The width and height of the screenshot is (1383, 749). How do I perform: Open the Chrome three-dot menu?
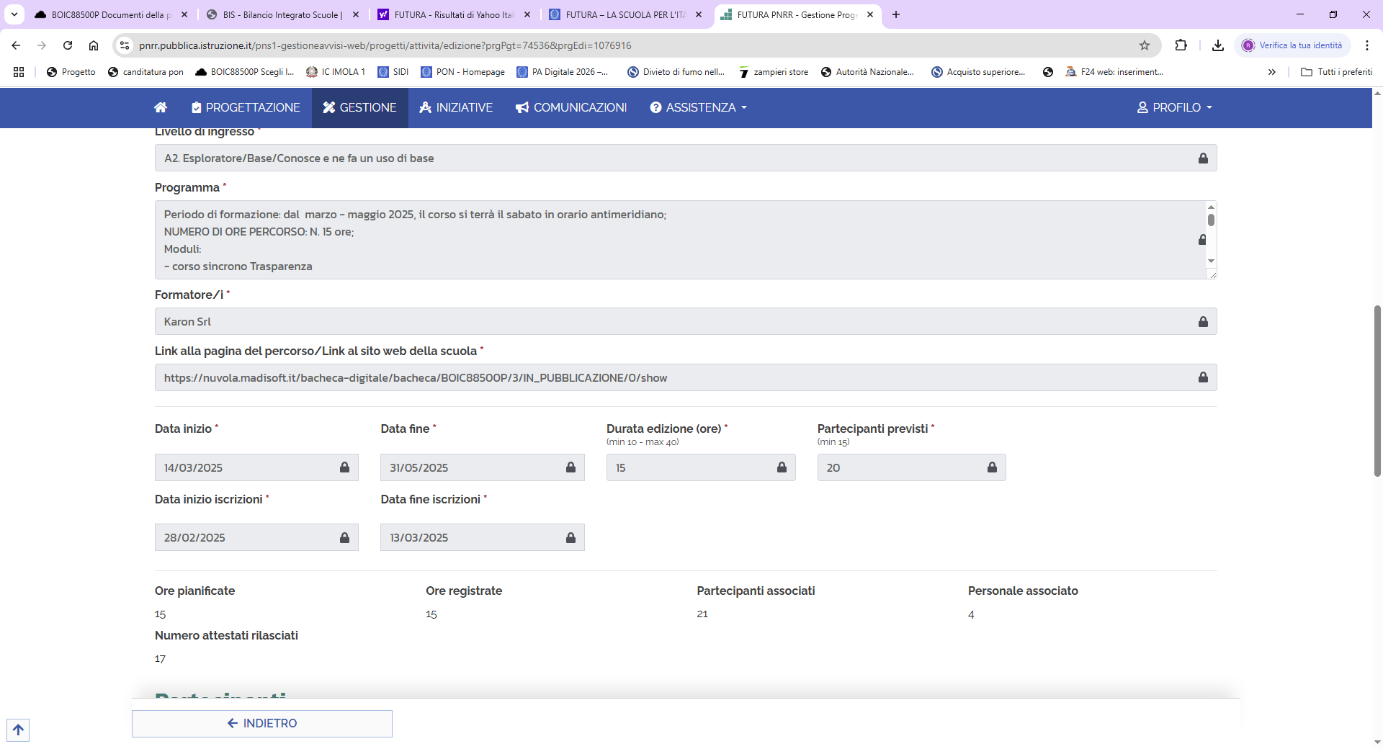(1367, 45)
